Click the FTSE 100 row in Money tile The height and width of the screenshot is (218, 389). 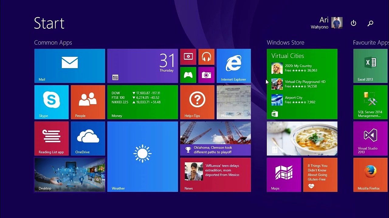tap(136, 97)
